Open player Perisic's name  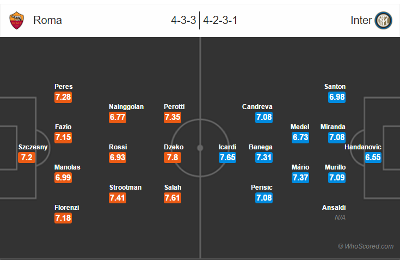pos(261,188)
